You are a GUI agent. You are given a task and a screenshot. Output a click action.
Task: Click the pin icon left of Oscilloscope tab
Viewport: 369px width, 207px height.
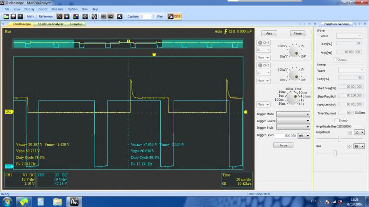(x=3, y=24)
